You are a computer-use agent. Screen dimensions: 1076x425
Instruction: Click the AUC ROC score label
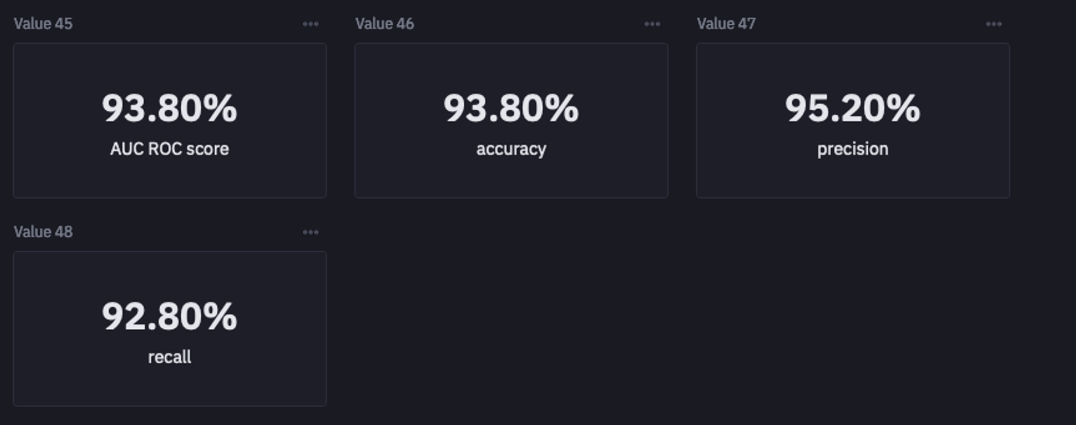pyautogui.click(x=169, y=149)
